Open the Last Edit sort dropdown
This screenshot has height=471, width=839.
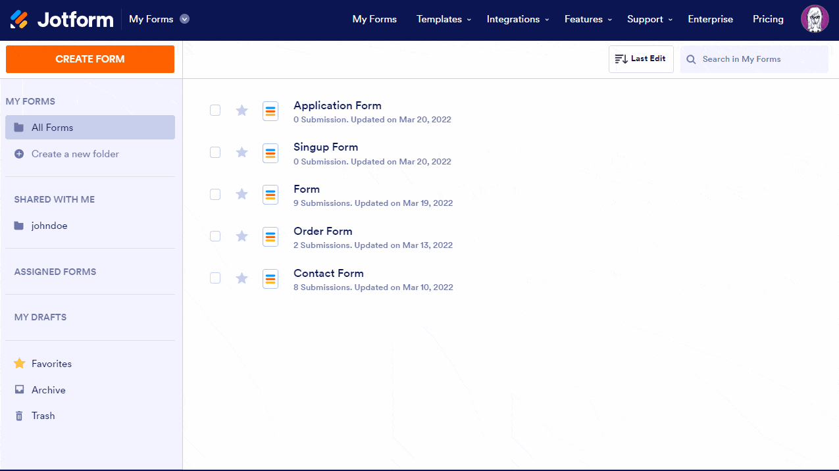click(x=641, y=59)
